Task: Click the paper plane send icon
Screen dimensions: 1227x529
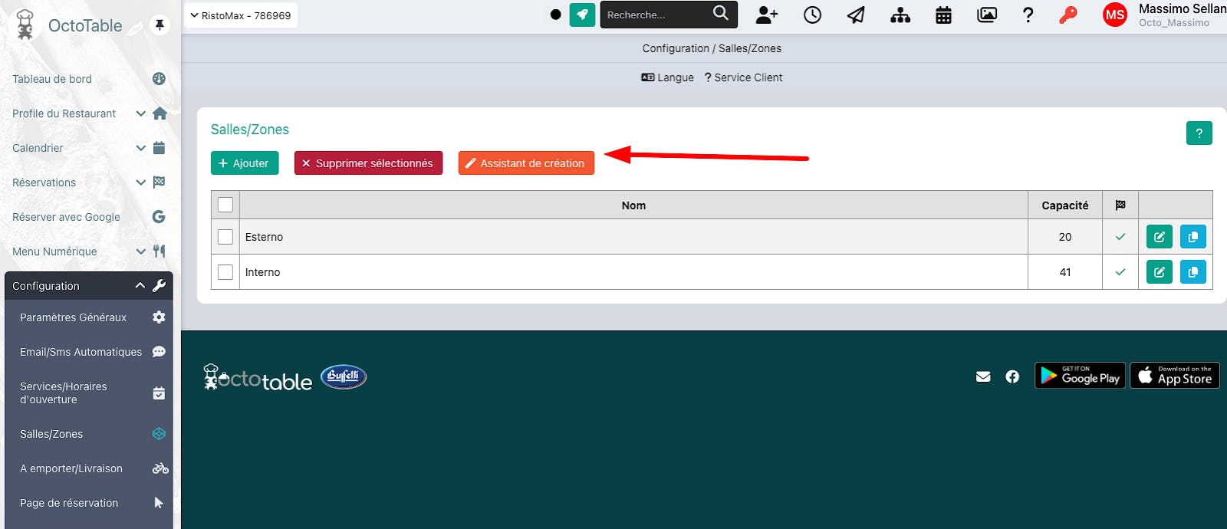Action: [856, 15]
